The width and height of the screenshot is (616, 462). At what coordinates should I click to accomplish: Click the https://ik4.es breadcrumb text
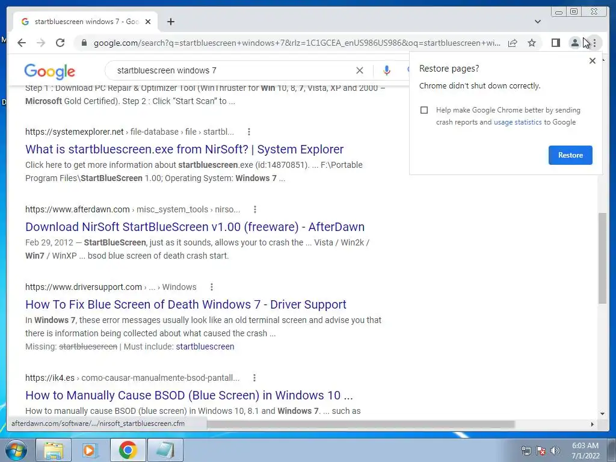(x=50, y=378)
